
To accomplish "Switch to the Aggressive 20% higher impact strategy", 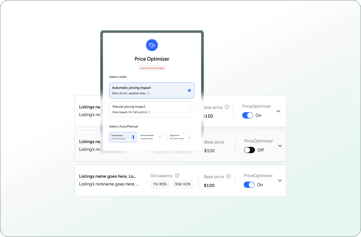I will tap(181, 137).
